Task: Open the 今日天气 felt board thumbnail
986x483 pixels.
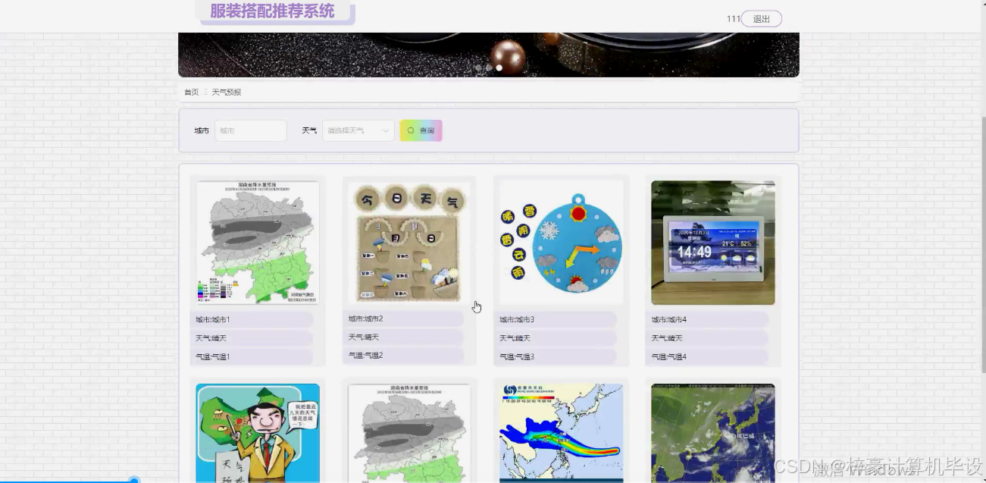Action: click(409, 242)
